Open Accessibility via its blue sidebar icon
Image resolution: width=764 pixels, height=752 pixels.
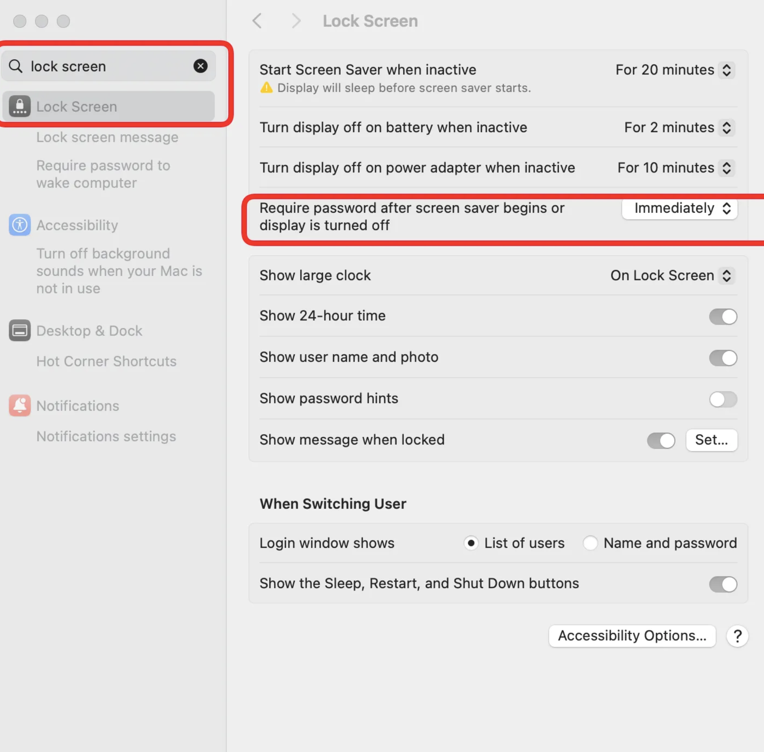pos(20,225)
